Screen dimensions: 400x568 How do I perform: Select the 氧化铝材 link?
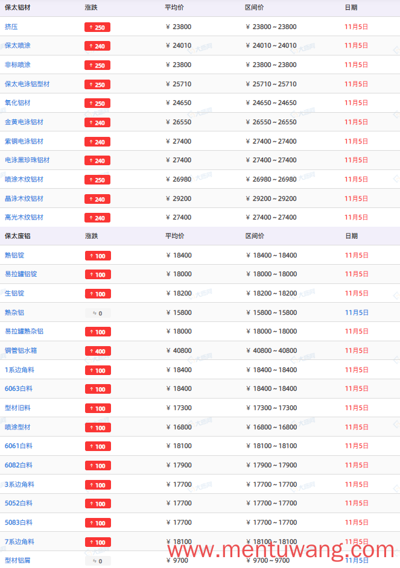click(17, 103)
